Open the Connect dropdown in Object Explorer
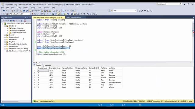 (5, 21)
